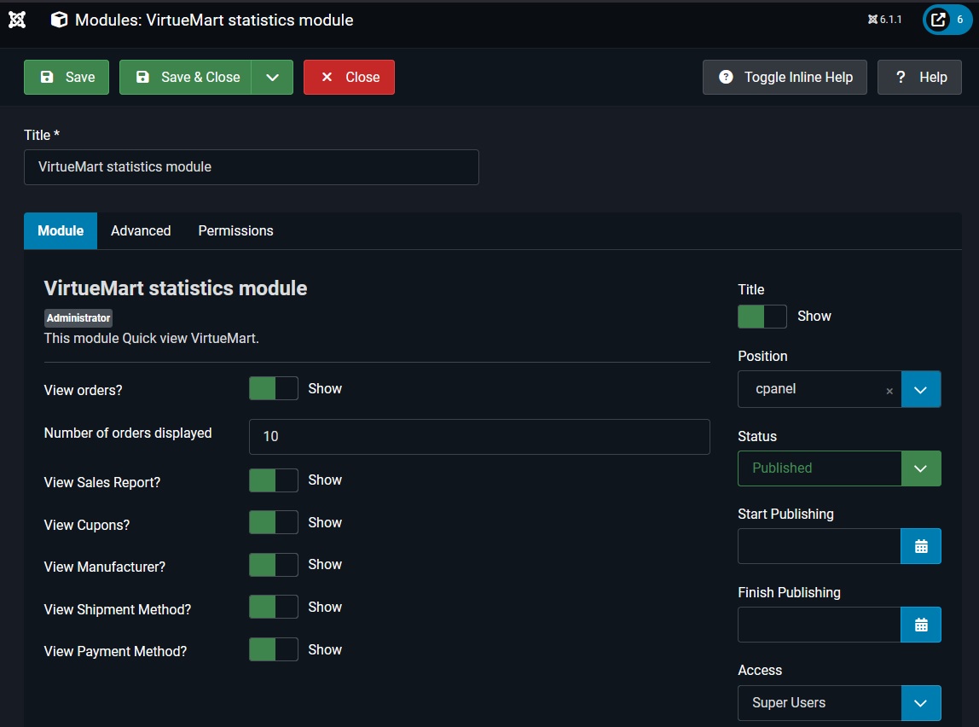Click the Administrator badge
This screenshot has height=727, width=979.
(x=78, y=318)
